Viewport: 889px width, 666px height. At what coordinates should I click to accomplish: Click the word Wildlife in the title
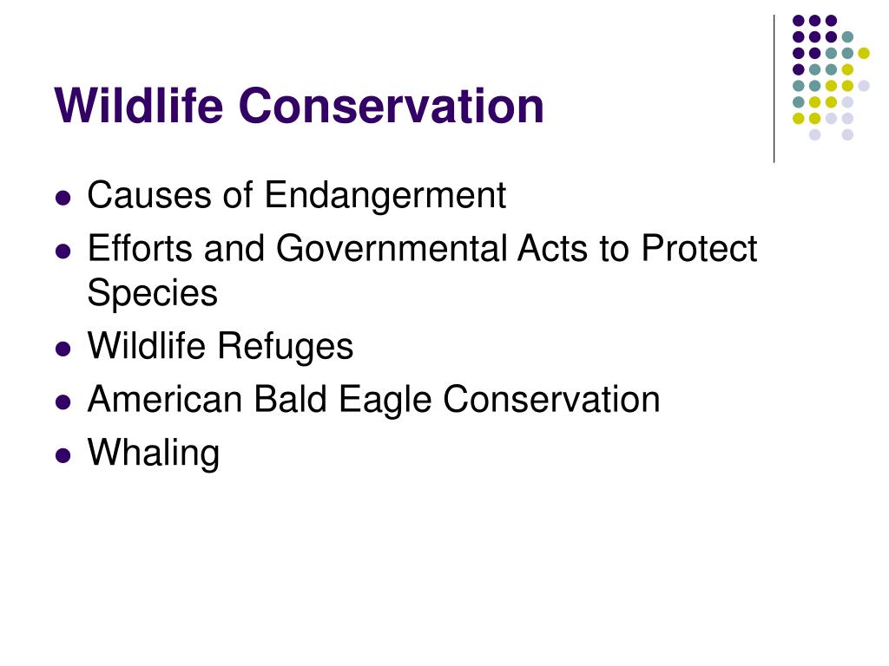click(x=139, y=105)
